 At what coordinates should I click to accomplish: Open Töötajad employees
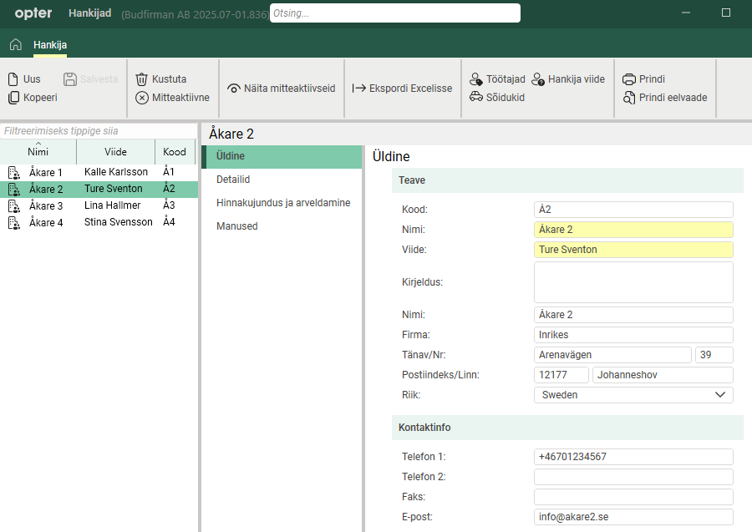click(497, 79)
